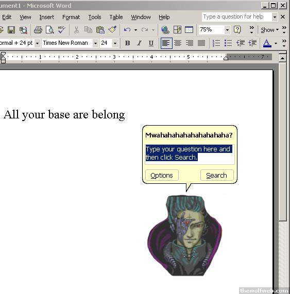Click the assistant's question text field
This screenshot has width=290, height=294.
coord(190,154)
